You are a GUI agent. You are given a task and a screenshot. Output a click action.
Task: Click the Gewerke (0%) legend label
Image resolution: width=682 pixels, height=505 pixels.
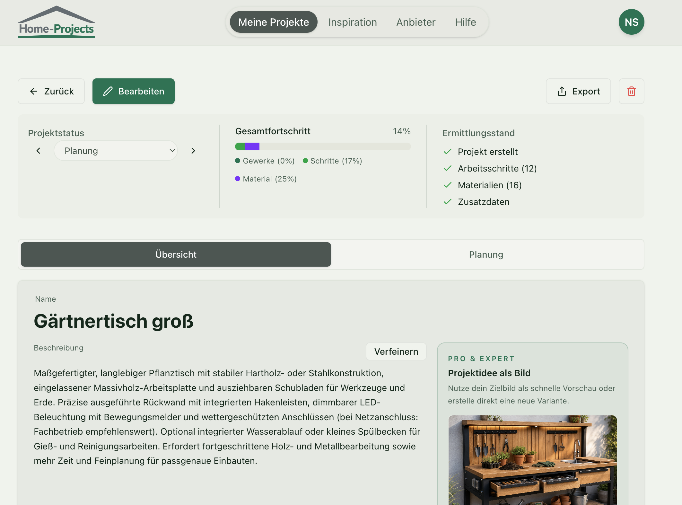[269, 161]
